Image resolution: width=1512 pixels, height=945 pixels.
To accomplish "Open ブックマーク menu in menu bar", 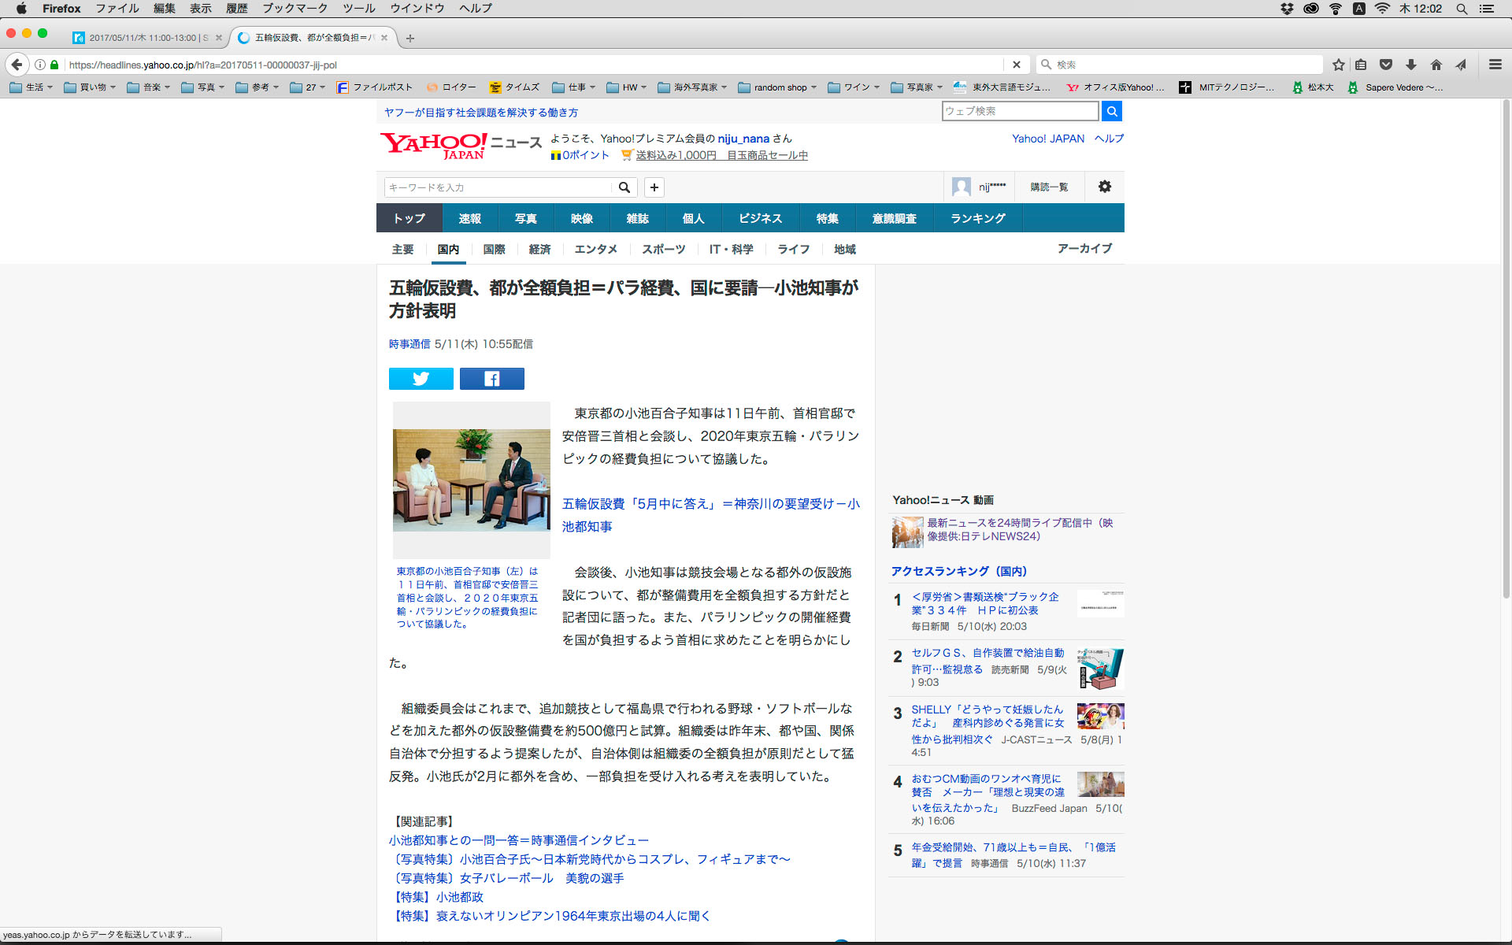I will (295, 9).
